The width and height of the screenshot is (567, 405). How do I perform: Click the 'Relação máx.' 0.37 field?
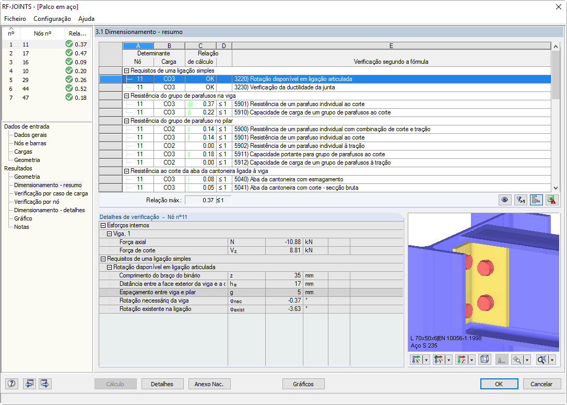(x=200, y=200)
